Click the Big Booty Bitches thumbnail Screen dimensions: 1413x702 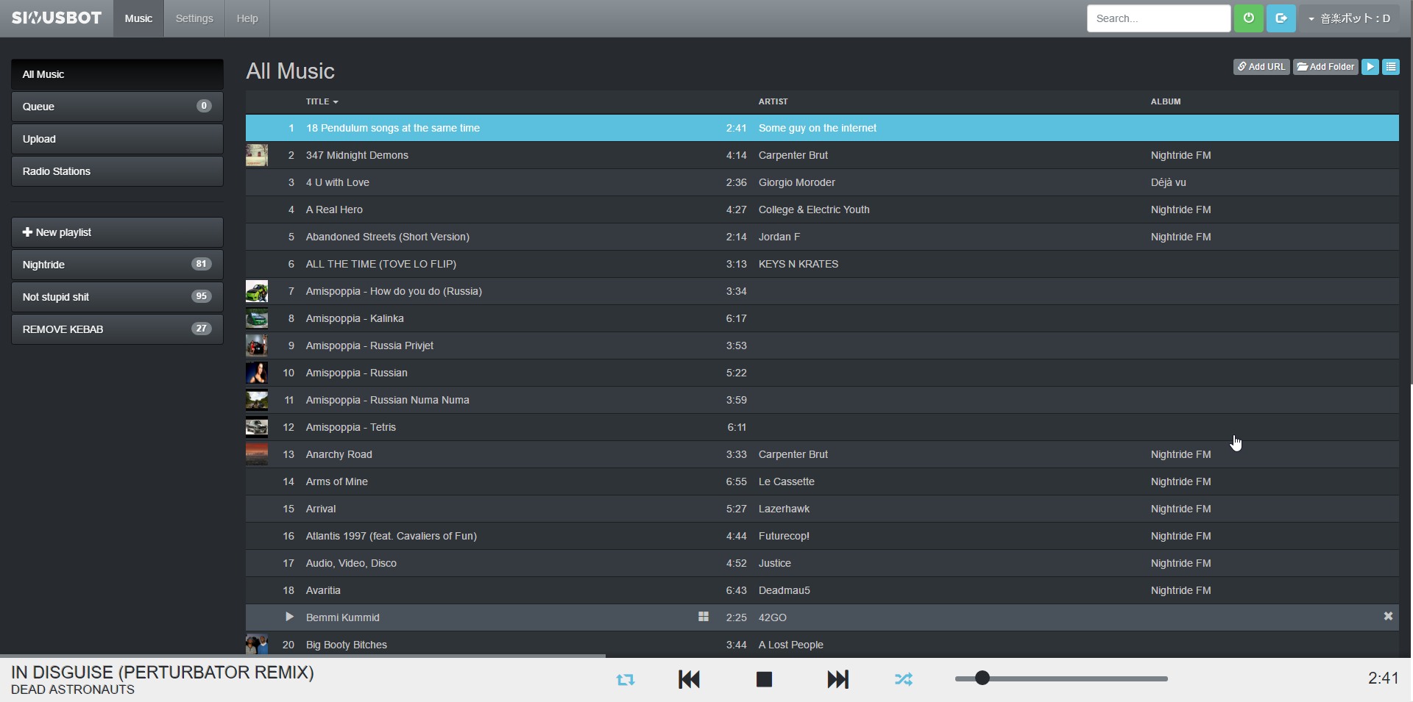click(257, 645)
